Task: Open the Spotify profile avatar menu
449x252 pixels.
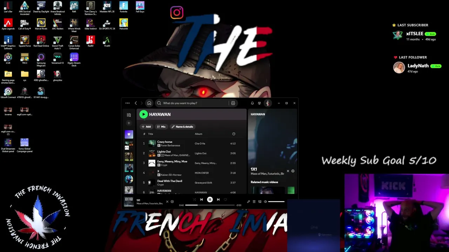Action: coord(268,103)
